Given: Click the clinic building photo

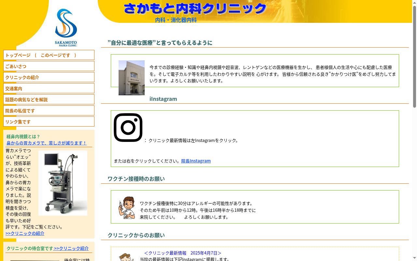Looking at the screenshot, I should click(132, 78).
